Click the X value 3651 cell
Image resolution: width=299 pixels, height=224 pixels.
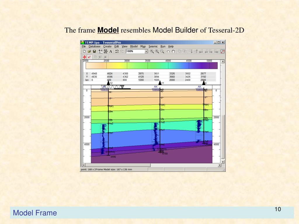click(157, 73)
